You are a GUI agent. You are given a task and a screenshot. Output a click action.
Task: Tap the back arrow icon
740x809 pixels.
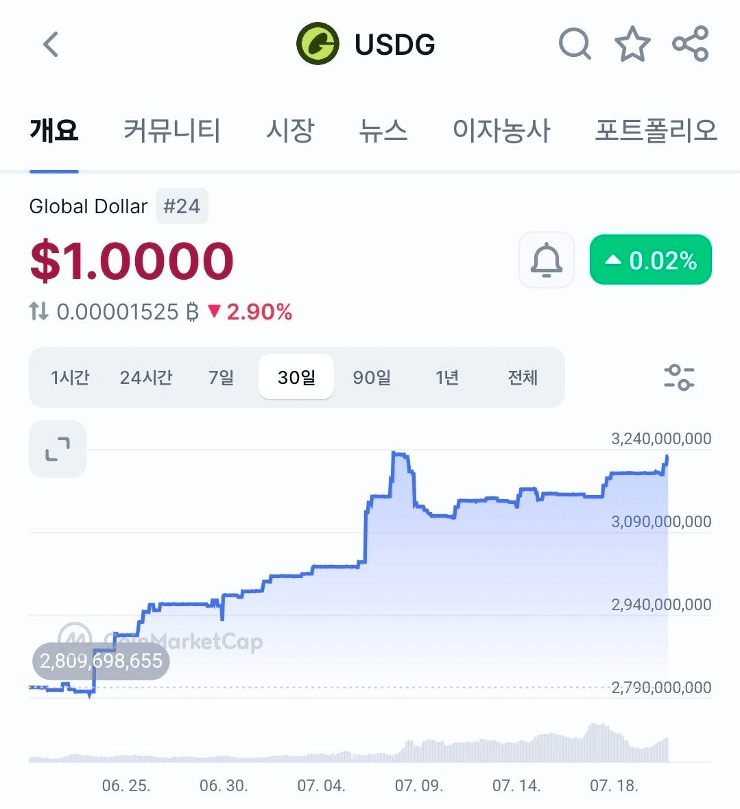pos(51,44)
